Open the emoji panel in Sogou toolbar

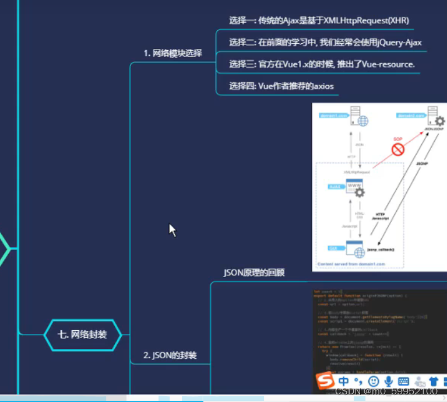(374, 381)
